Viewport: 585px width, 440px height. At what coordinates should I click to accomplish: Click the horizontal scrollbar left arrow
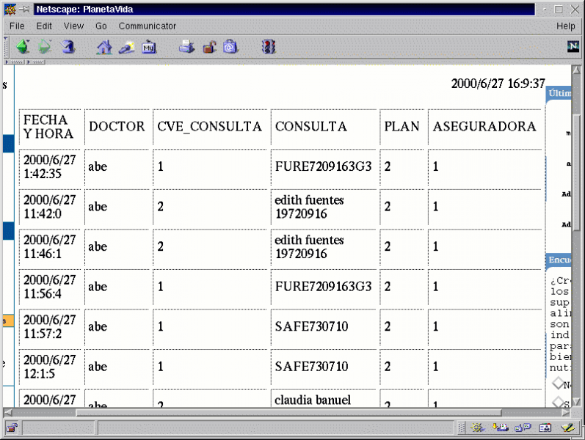point(8,412)
